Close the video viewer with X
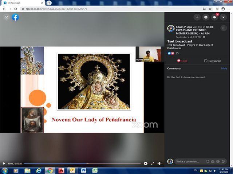Viewport: 233px width, 174px height. click(x=7, y=17)
